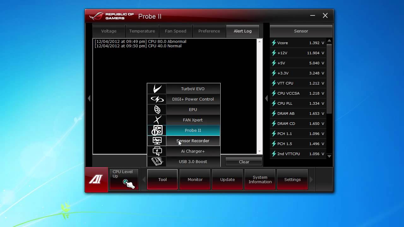
Task: Click the Ai Charger+ icon
Action: 157,151
